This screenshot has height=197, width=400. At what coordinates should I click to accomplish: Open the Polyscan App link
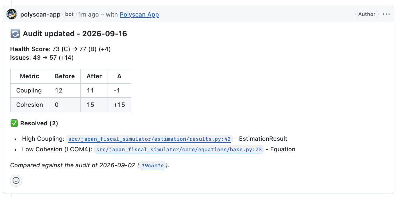tap(139, 14)
